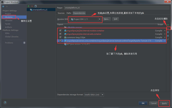Move dependency down with arrow
The height and width of the screenshot is (108, 172).
pos(168,36)
